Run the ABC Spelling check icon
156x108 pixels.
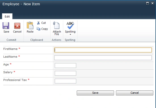click(x=70, y=25)
